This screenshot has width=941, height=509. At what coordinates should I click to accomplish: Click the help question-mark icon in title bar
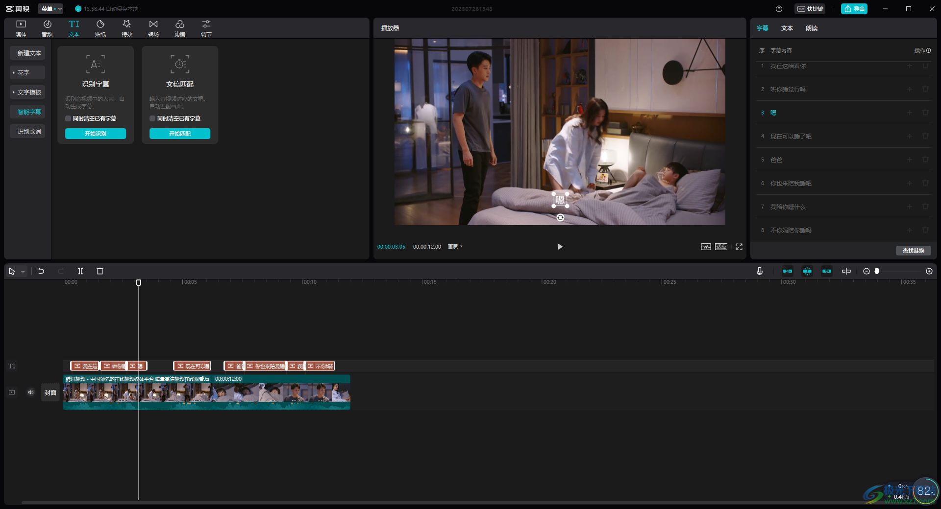779,9
